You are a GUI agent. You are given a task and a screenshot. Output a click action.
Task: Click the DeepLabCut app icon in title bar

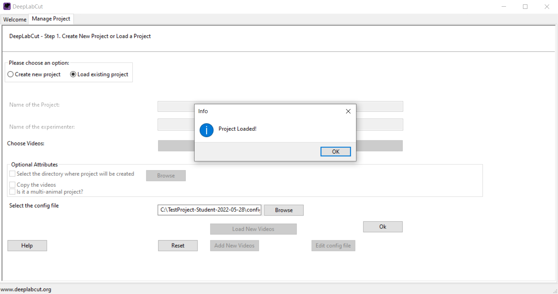coord(7,6)
